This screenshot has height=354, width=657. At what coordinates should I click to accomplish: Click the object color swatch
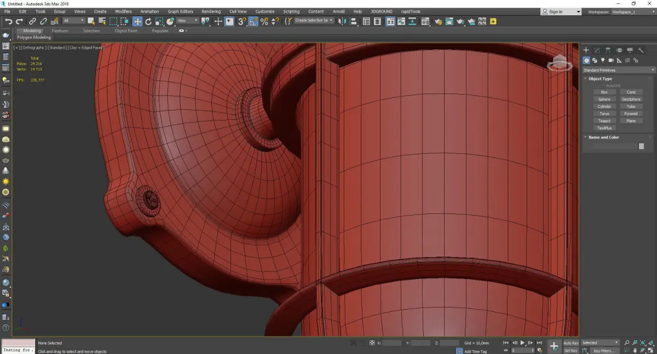coord(641,146)
